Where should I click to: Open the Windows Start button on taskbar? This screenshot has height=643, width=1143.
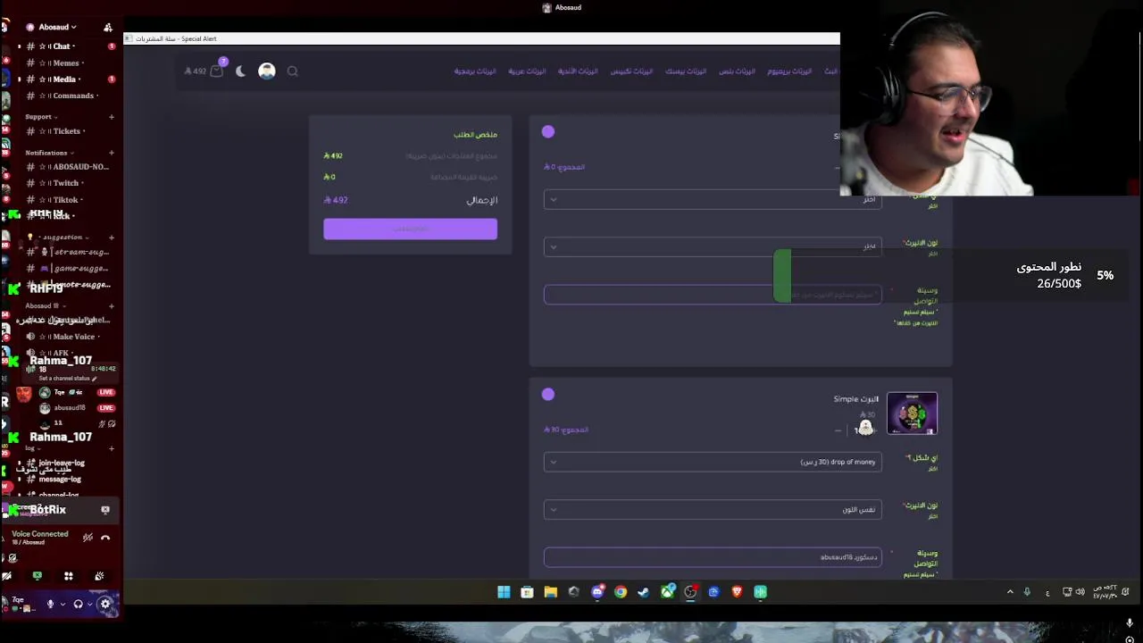[504, 592]
